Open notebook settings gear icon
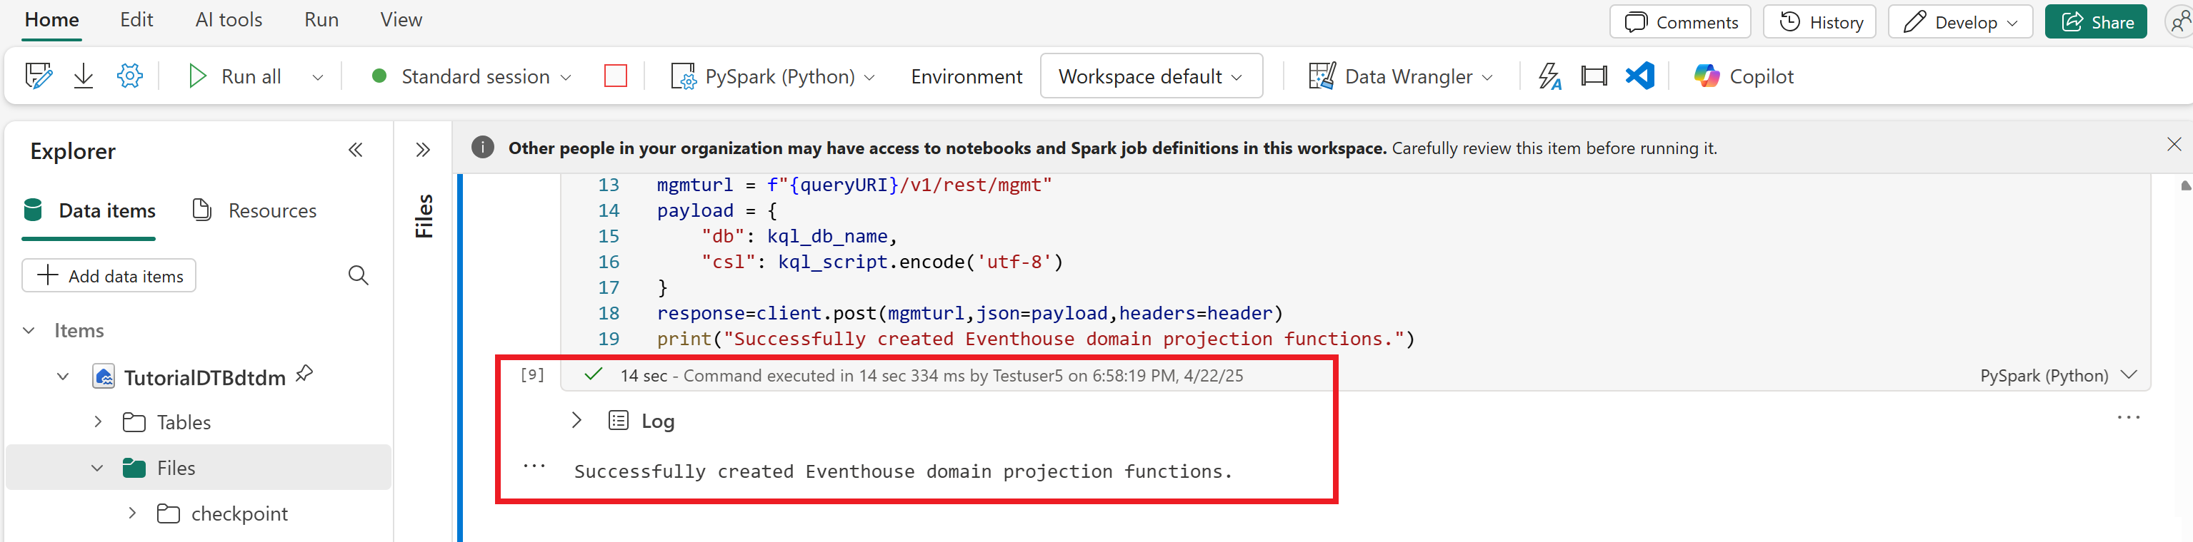Image resolution: width=2193 pixels, height=542 pixels. 130,76
